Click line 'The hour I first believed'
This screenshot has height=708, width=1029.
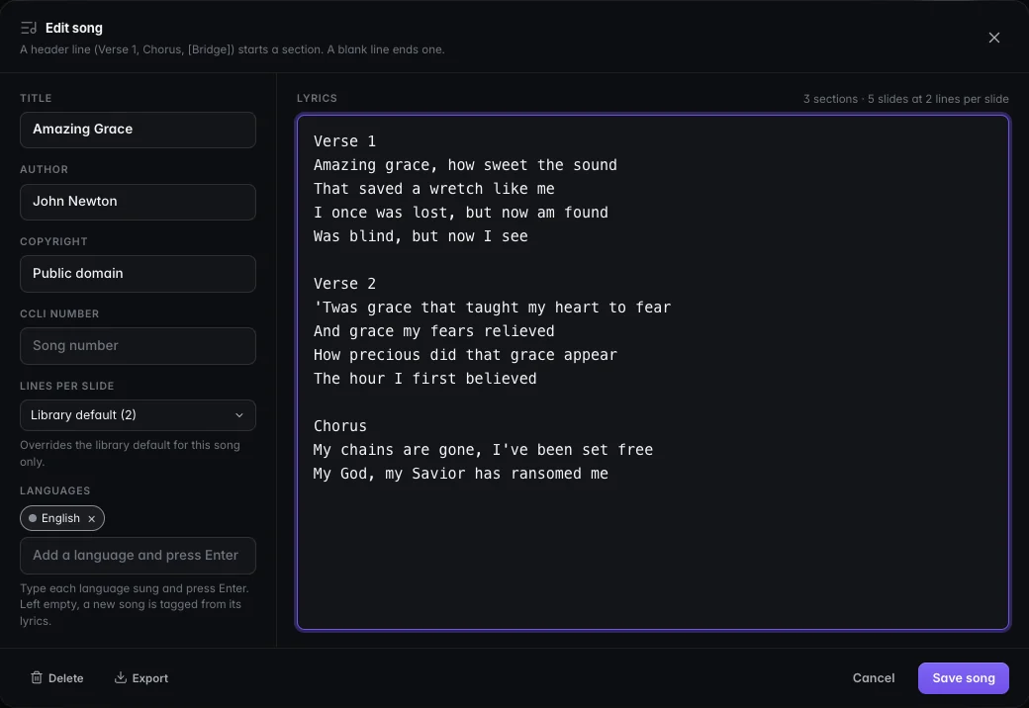(x=425, y=379)
